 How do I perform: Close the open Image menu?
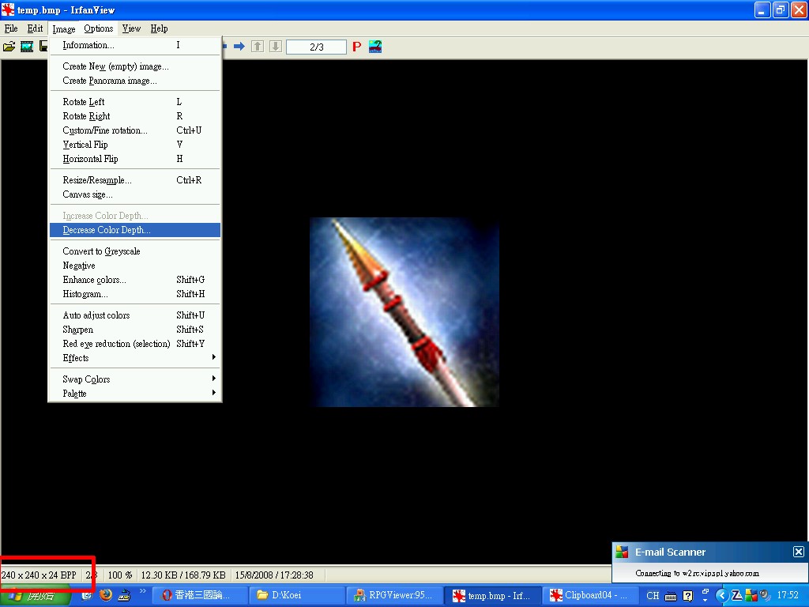click(64, 29)
